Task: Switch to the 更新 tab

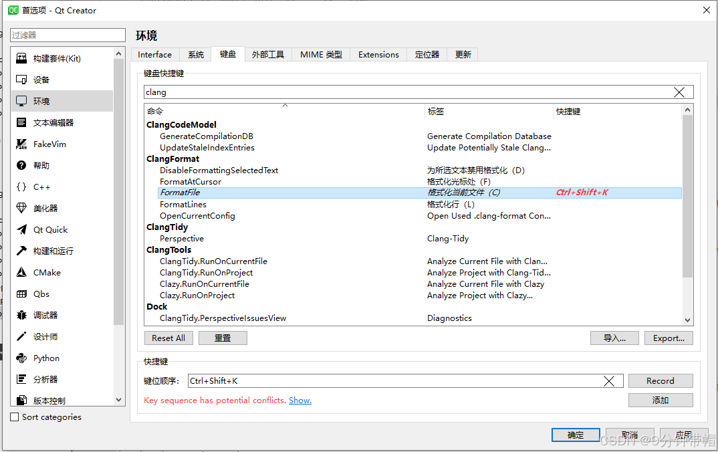Action: (463, 55)
